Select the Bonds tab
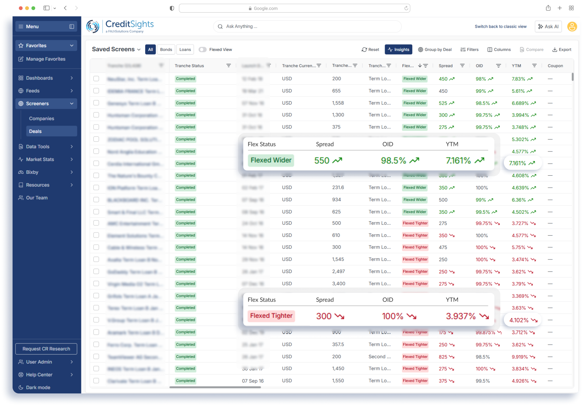Screen dimensions: 583x406 point(166,50)
